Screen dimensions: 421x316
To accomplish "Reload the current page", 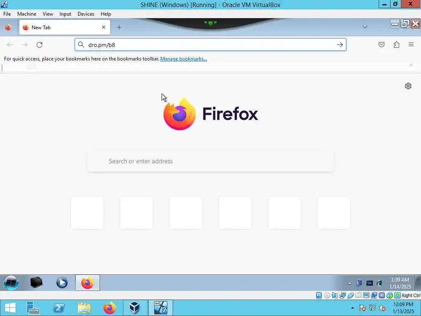I will pyautogui.click(x=39, y=44).
